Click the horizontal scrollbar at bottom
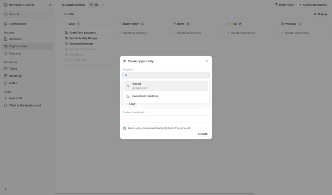Screen dimensions: 332x195 [154, 194]
